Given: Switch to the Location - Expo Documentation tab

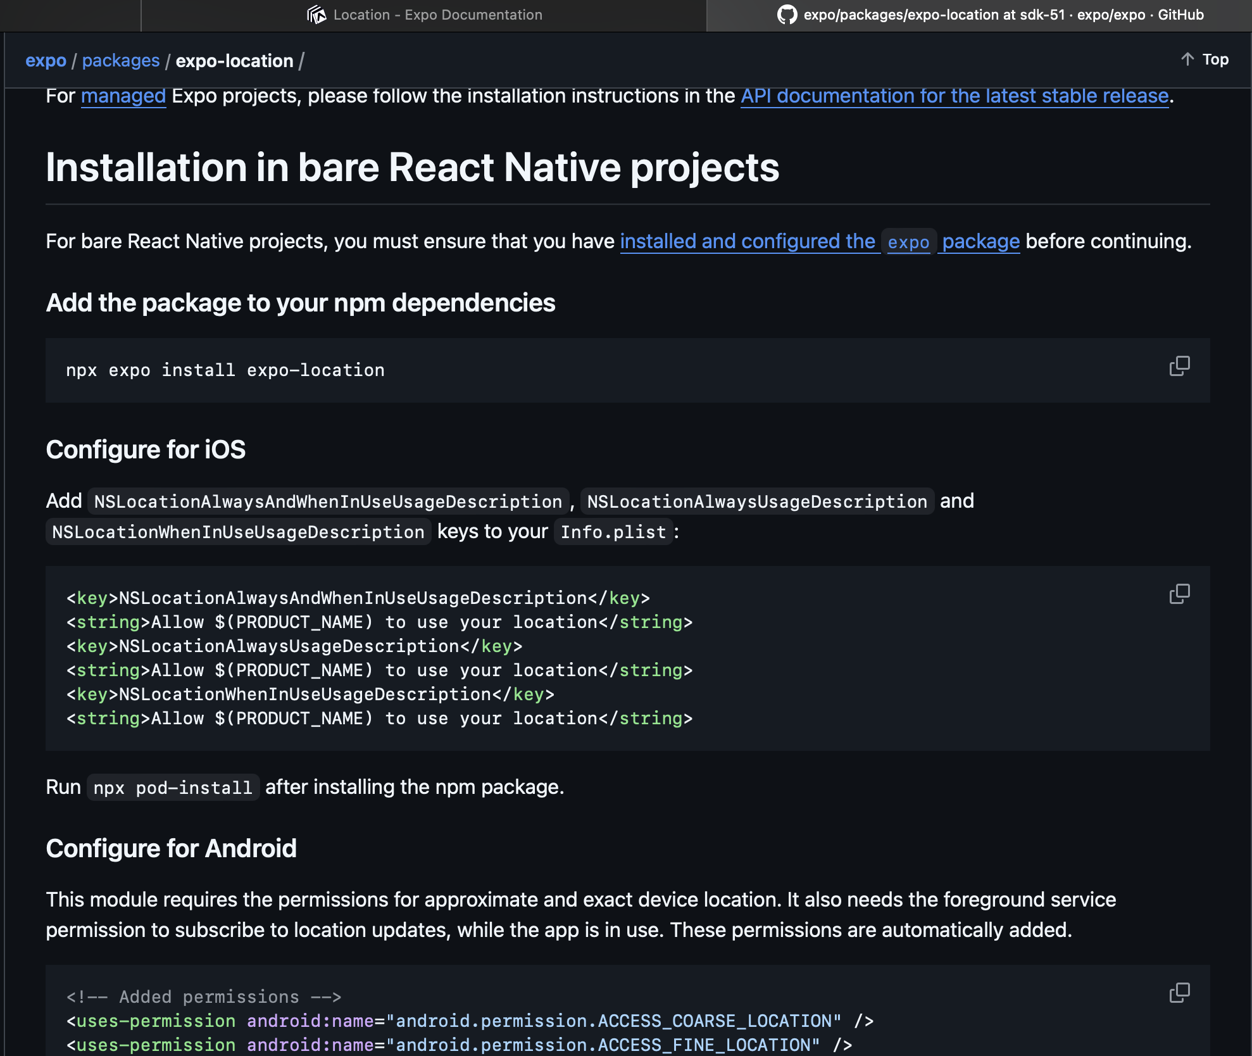Looking at the screenshot, I should pyautogui.click(x=423, y=15).
